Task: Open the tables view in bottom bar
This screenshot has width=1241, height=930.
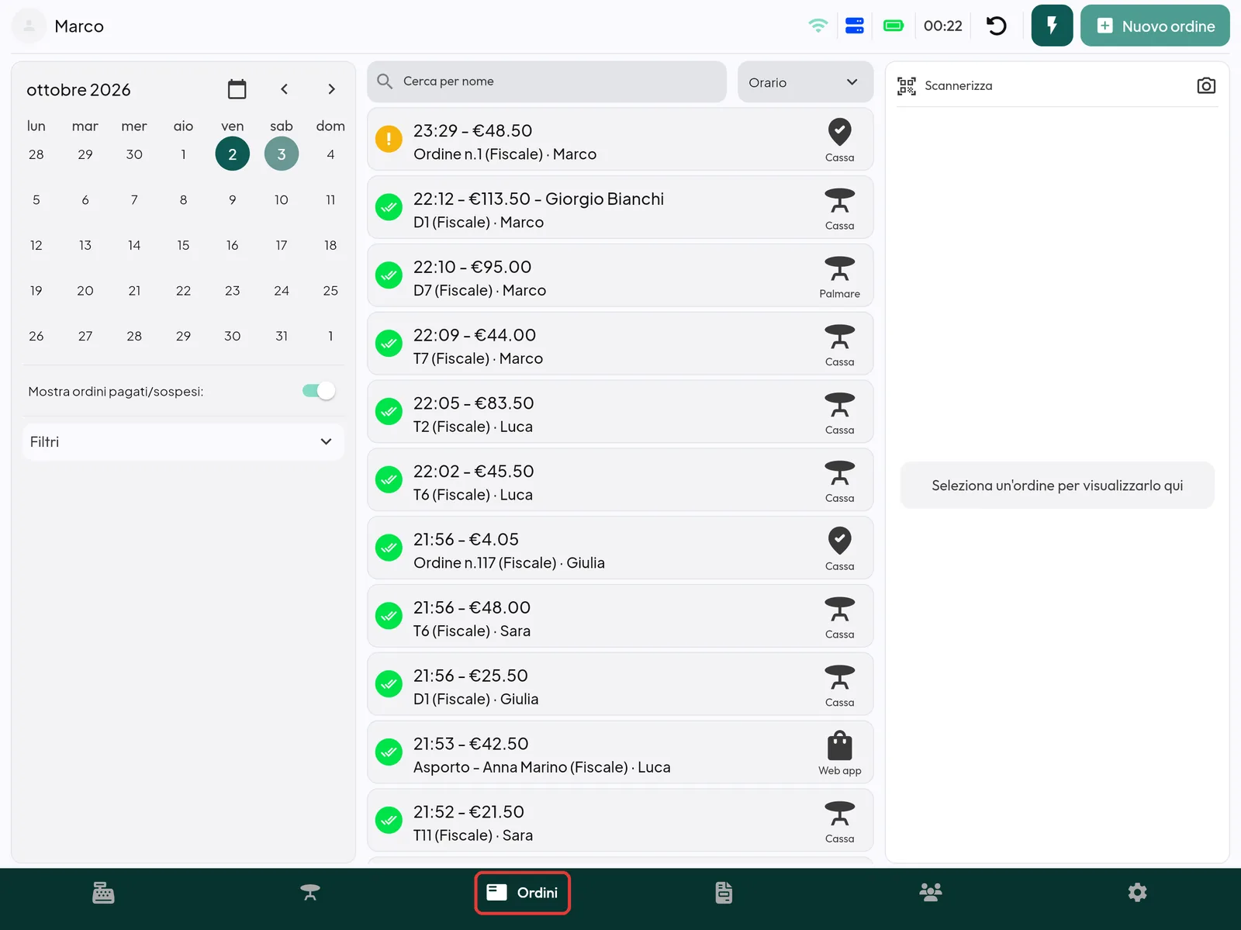Action: (x=310, y=893)
